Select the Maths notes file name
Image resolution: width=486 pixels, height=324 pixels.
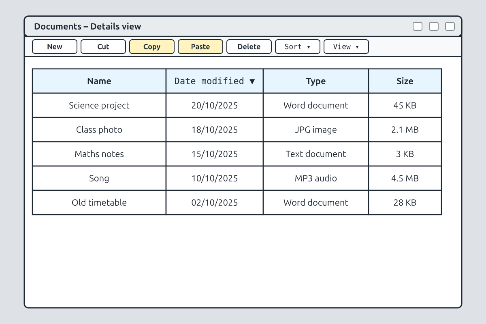99,154
